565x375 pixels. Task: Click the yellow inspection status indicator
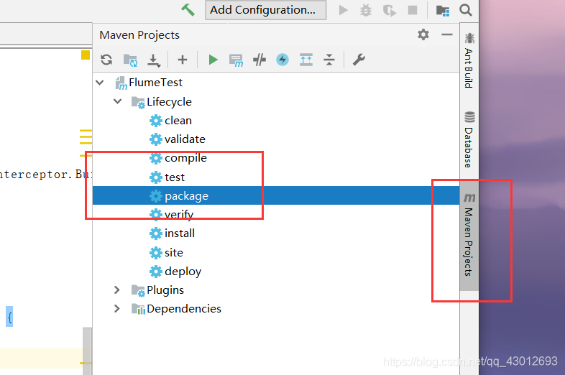click(86, 55)
